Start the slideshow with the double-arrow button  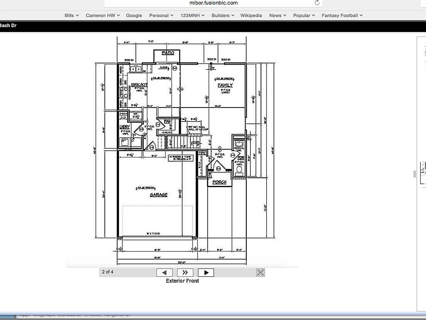click(185, 272)
